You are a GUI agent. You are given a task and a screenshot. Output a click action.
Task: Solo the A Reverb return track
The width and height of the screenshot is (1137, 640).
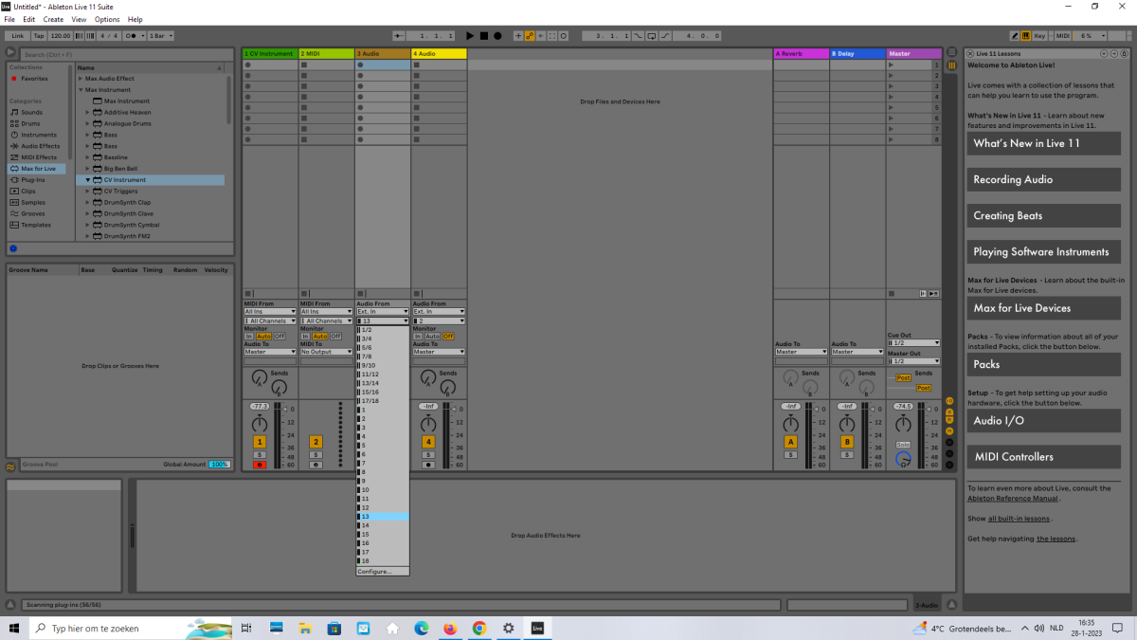pos(790,455)
